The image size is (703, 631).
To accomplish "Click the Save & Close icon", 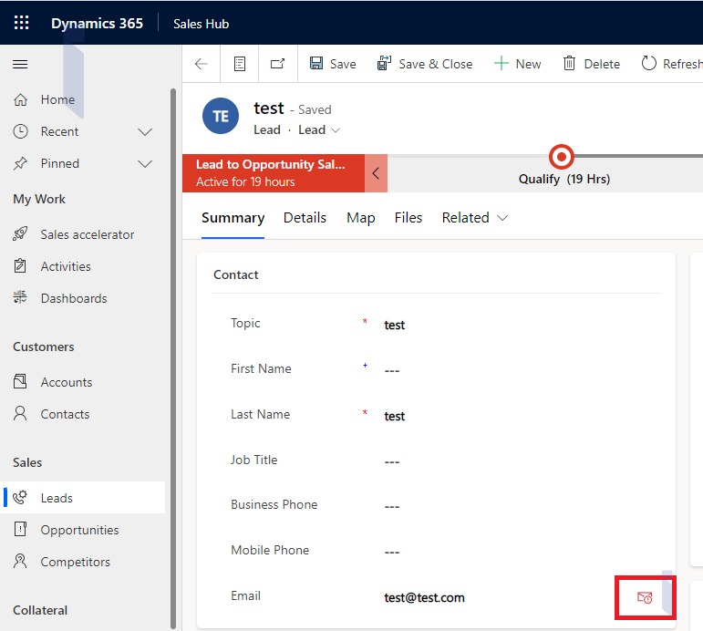I will 384,63.
